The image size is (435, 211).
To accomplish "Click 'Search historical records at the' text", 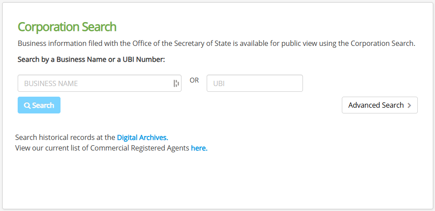I will click(x=65, y=138).
